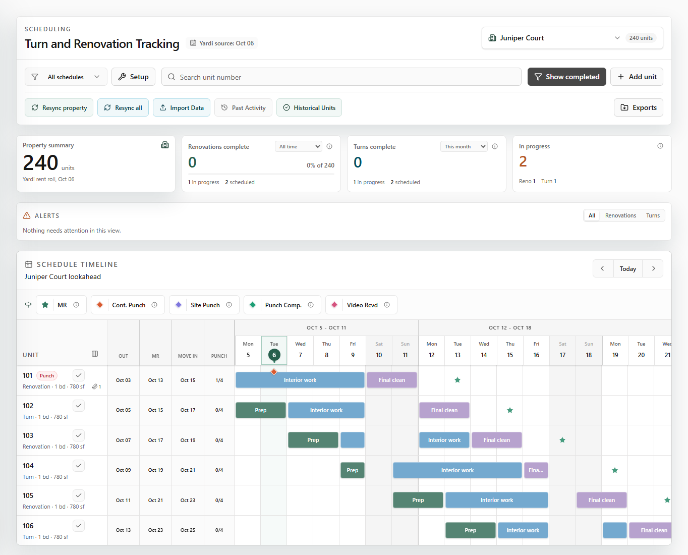Screen dimensions: 688x555
Task: Toggle the checkmark box for unit 102
Action: [79, 405]
